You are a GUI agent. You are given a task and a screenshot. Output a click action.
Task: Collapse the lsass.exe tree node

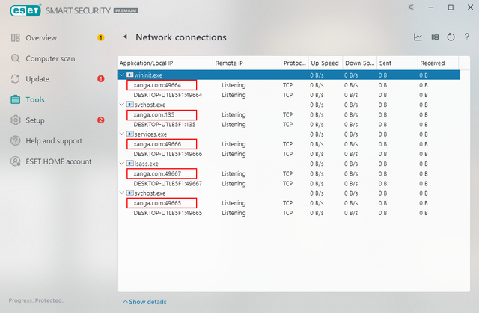click(x=121, y=164)
